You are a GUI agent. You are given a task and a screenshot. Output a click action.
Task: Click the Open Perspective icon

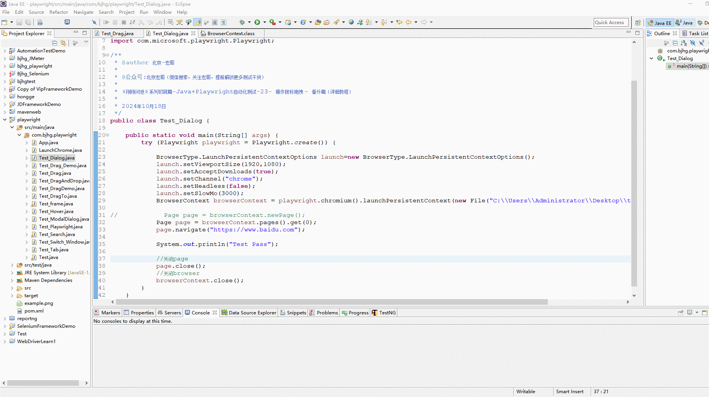(638, 23)
